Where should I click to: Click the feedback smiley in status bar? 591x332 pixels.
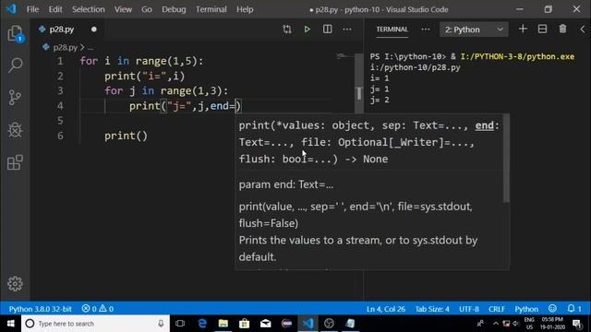(x=552, y=309)
